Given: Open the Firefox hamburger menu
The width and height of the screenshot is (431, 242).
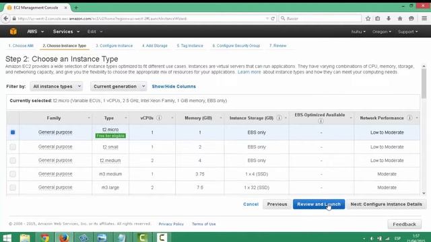Looking at the screenshot, I should click(424, 18).
